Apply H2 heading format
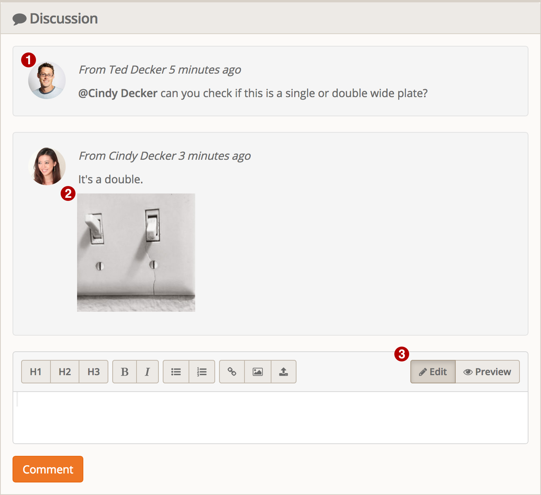This screenshot has height=495, width=541. [x=65, y=372]
